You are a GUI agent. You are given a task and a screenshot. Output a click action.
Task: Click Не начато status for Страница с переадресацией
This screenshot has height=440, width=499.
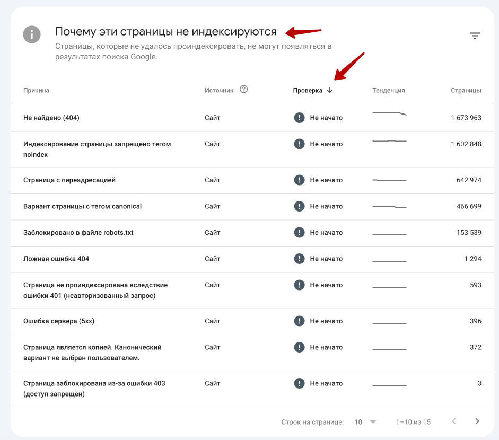pos(323,180)
